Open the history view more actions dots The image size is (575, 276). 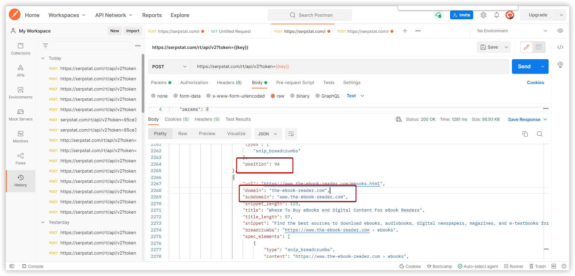tap(138, 46)
